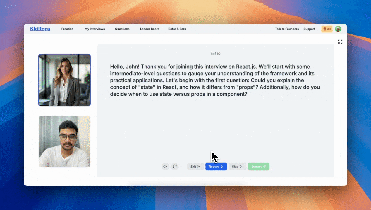Image resolution: width=371 pixels, height=210 pixels.
Task: Click the Record button to answer
Action: pos(216,166)
